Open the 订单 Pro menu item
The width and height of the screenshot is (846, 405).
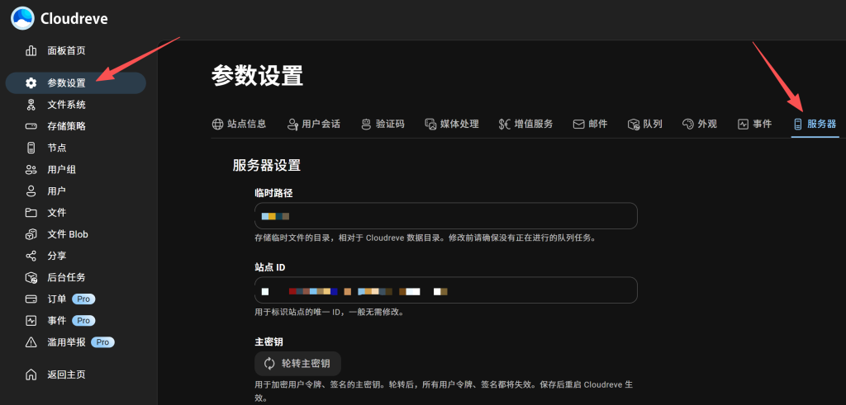tap(58, 299)
